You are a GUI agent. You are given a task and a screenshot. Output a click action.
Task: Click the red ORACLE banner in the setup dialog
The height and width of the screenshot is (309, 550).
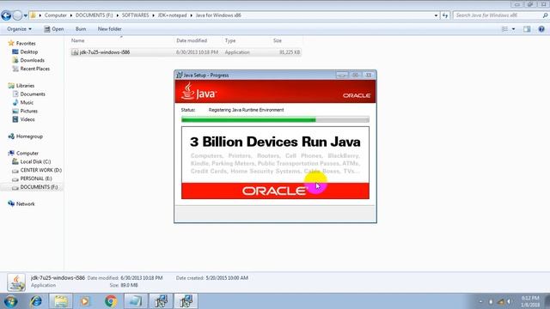coord(275,191)
